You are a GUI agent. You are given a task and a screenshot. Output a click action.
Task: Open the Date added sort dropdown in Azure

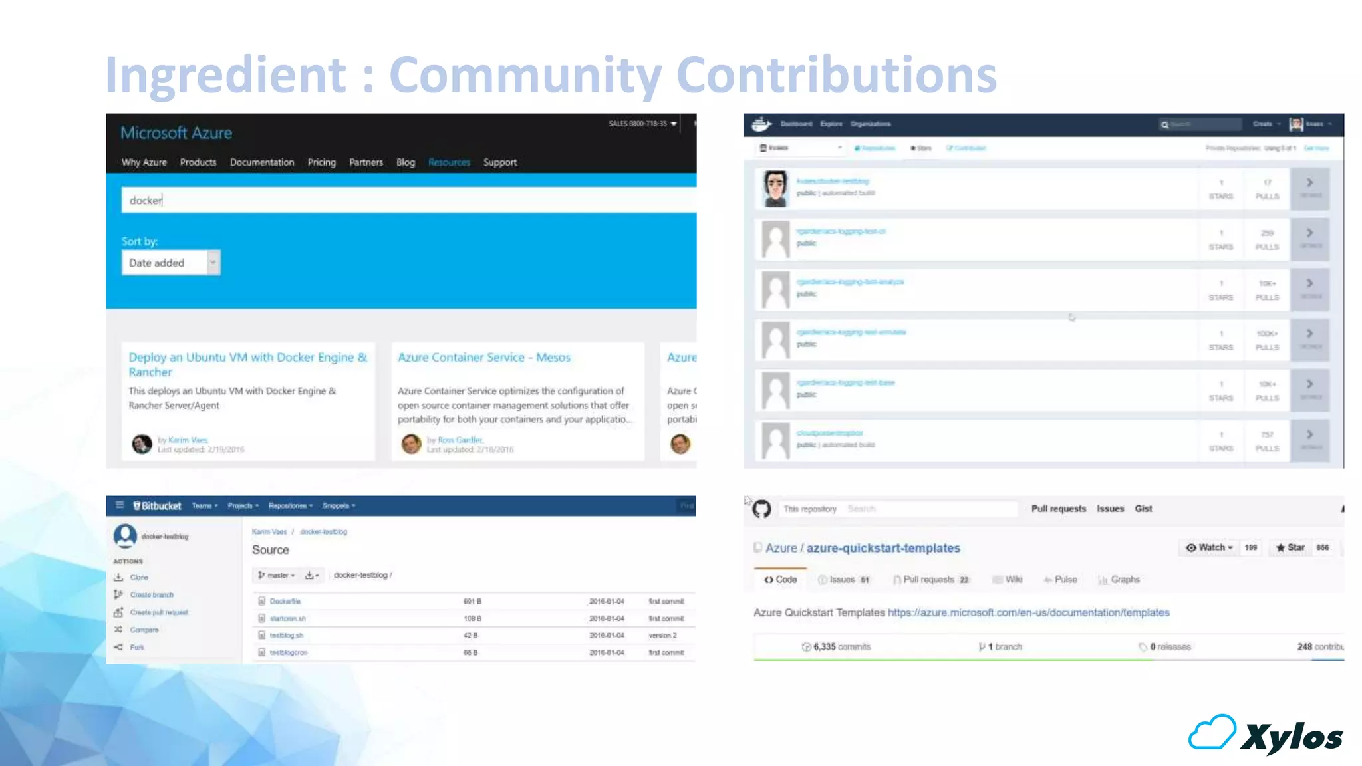pyautogui.click(x=171, y=263)
